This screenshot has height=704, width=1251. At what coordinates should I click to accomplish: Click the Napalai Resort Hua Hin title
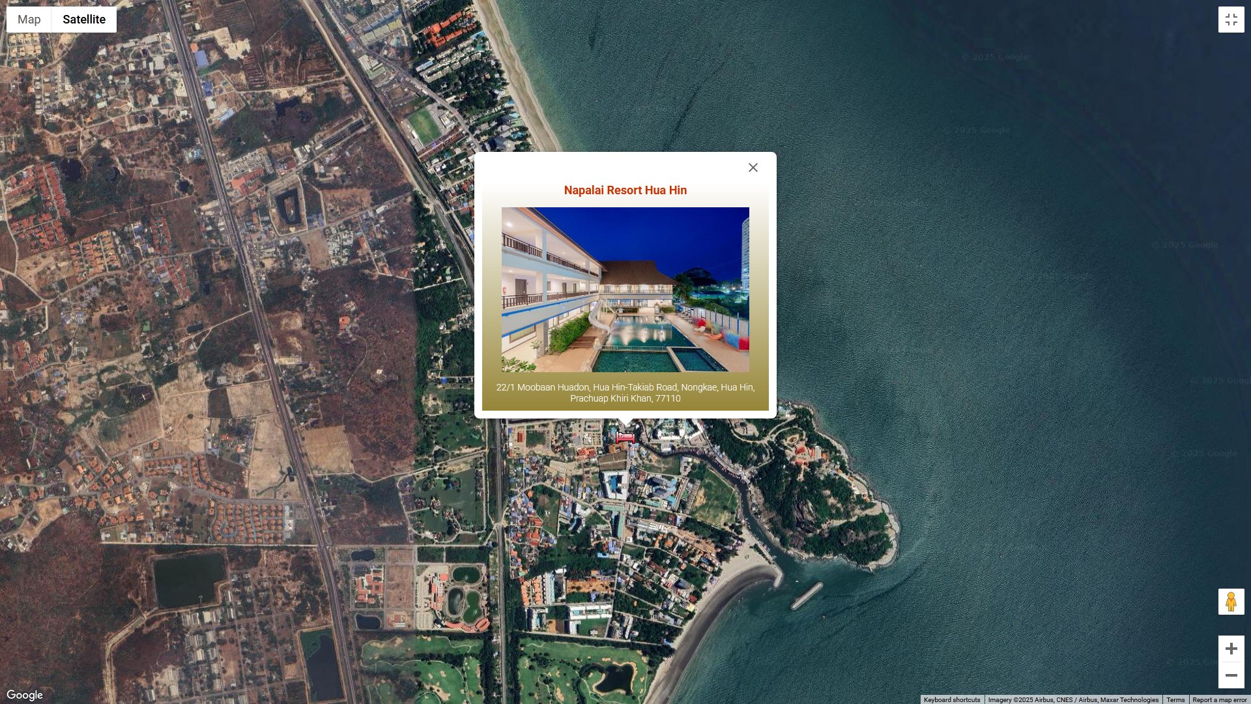(625, 190)
